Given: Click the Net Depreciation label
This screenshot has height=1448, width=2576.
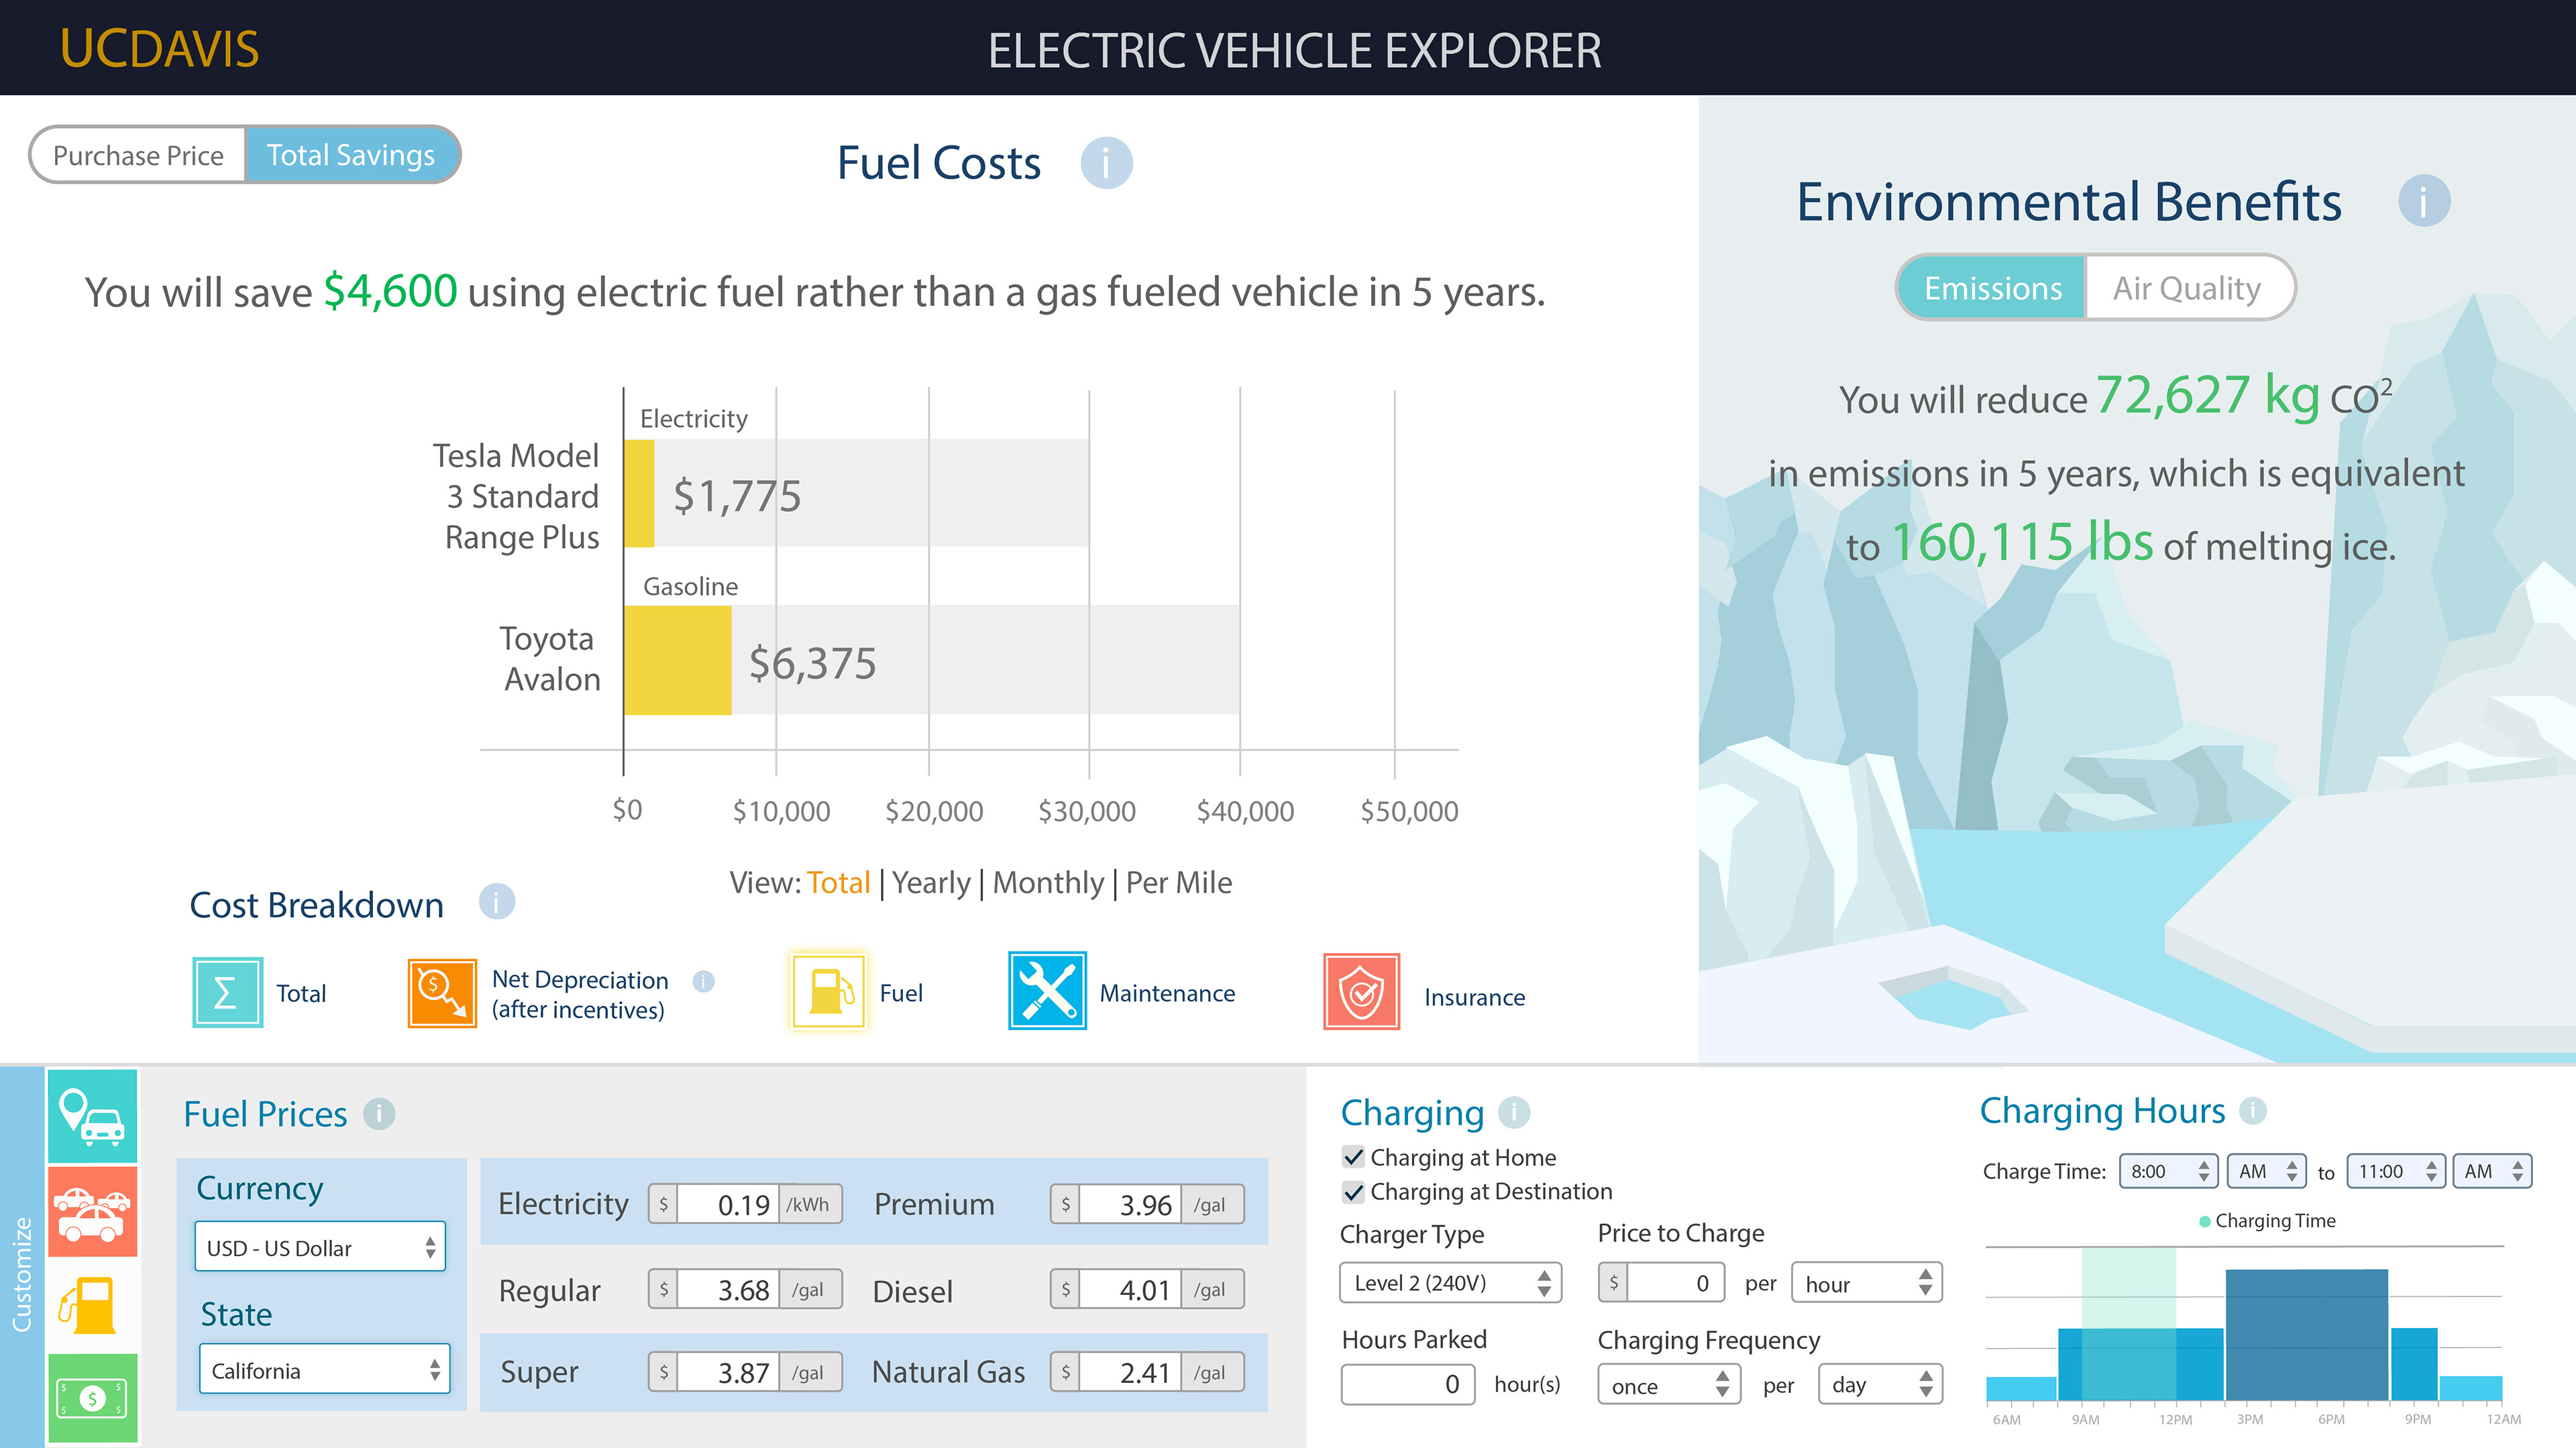Looking at the screenshot, I should pos(579,994).
